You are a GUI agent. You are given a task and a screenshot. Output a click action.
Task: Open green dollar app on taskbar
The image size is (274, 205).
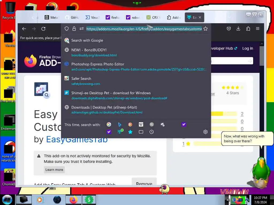pyautogui.click(x=89, y=200)
